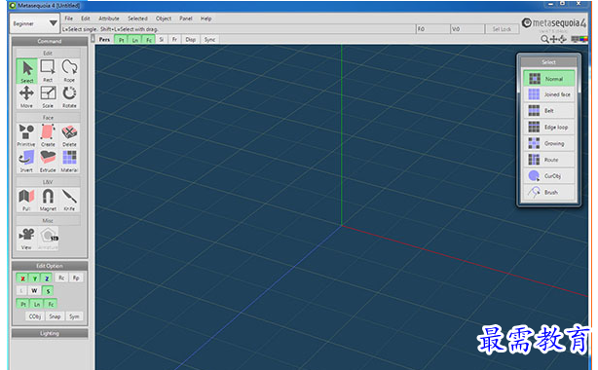Select the Extrude tool
The image size is (598, 370).
click(48, 161)
